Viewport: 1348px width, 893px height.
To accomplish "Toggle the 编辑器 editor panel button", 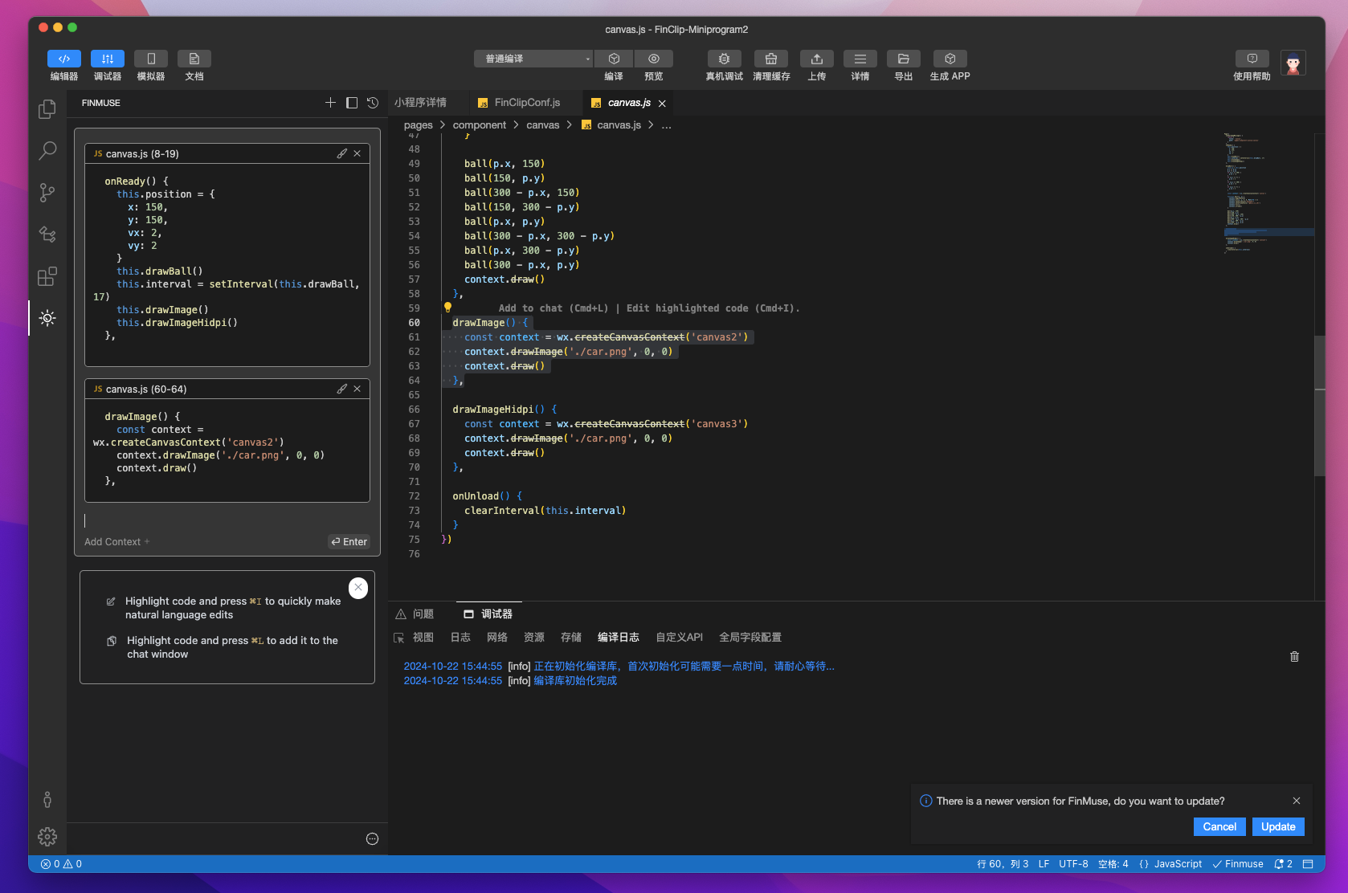I will pyautogui.click(x=64, y=59).
